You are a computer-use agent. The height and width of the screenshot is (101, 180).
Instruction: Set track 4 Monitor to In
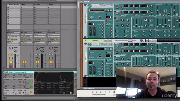click(x=48, y=40)
